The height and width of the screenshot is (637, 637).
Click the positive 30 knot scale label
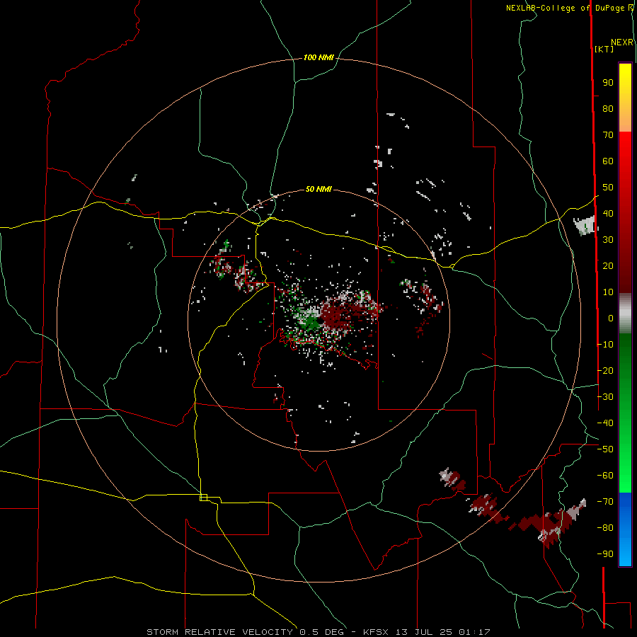click(x=608, y=240)
